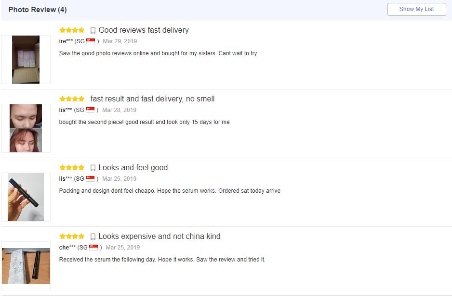Click Singapore flag next to che*** reviewer
This screenshot has width=452, height=299.
(x=93, y=247)
